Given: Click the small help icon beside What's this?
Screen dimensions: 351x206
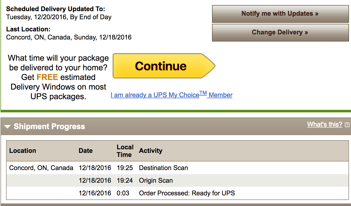Looking at the screenshot, I should [347, 125].
